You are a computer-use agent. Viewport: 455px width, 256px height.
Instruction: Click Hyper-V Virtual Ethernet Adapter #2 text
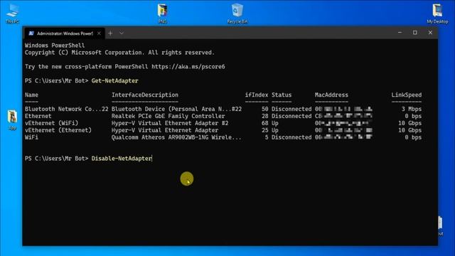pos(170,123)
